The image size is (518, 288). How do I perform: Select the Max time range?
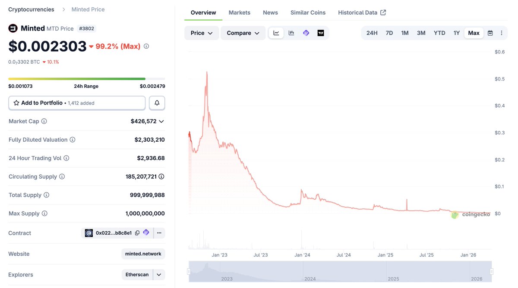coord(474,33)
